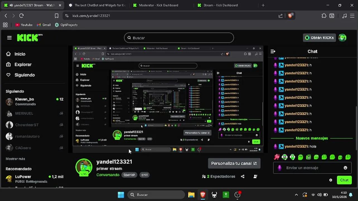The width and height of the screenshot is (358, 201).
Task: Click the Windows taskbar Buscar search box
Action: pos(156,195)
